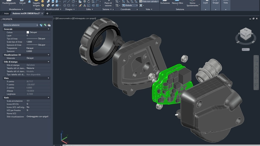Click the rotate edit tool
This screenshot has height=146, width=260.
point(89,1)
